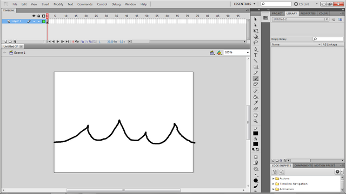Open the Brush Shape option

point(256,181)
